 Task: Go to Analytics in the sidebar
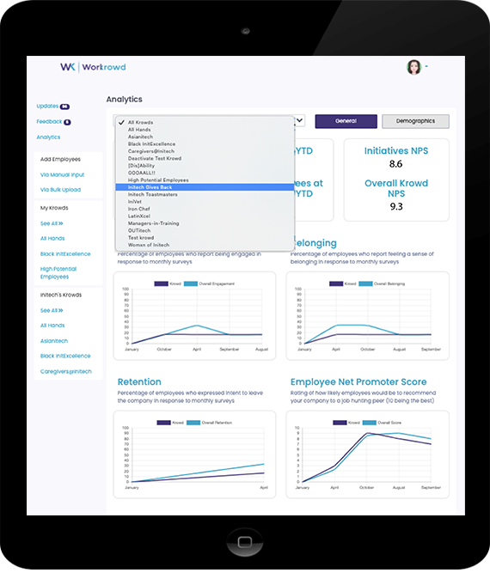coord(48,137)
